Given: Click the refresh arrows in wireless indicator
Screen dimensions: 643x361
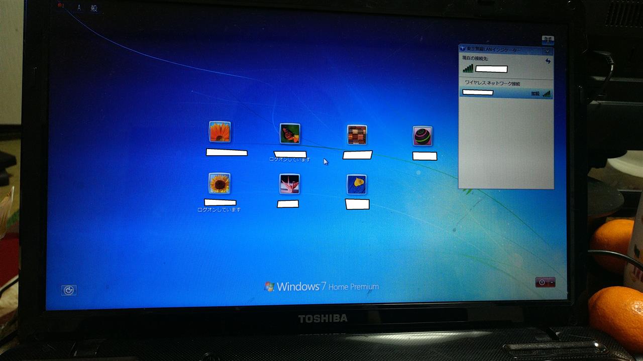Looking at the screenshot, I should point(548,61).
